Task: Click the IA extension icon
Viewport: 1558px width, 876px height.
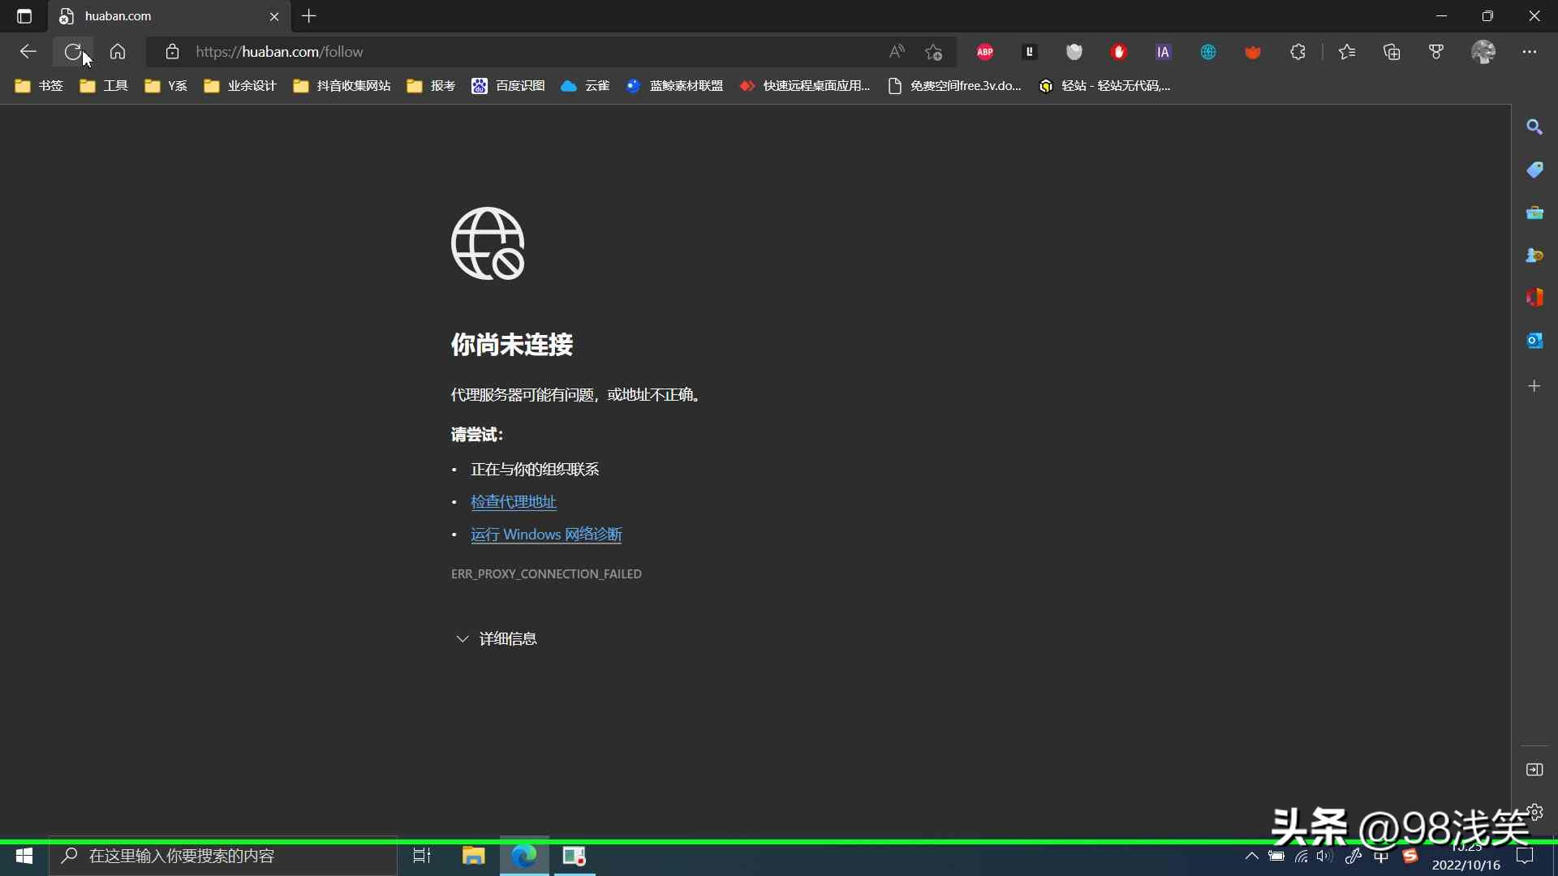Action: 1164,51
